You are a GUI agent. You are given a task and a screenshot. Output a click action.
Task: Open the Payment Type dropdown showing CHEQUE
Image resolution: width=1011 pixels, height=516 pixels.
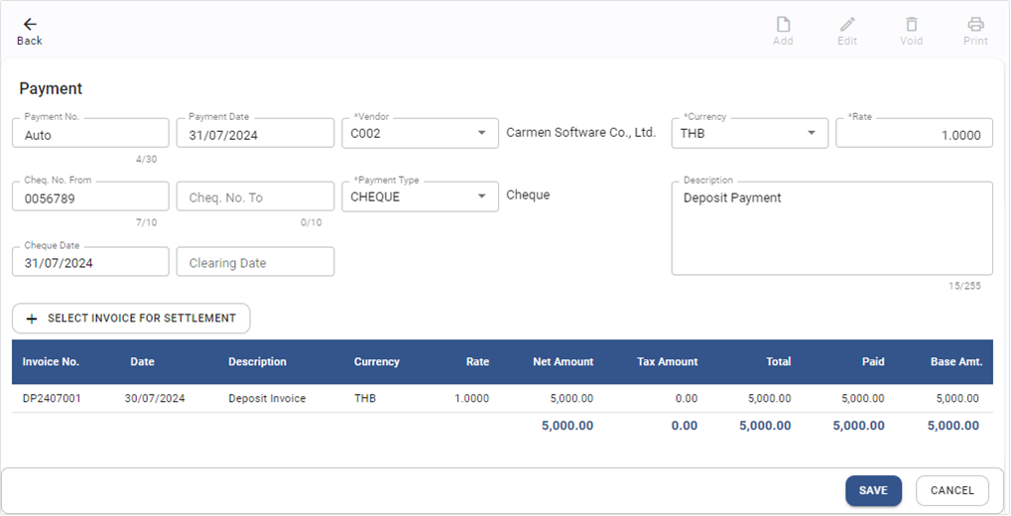[481, 196]
